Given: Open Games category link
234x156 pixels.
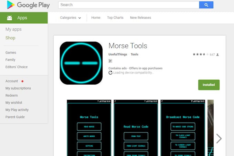Looking at the screenshot, I should coord(11,52).
